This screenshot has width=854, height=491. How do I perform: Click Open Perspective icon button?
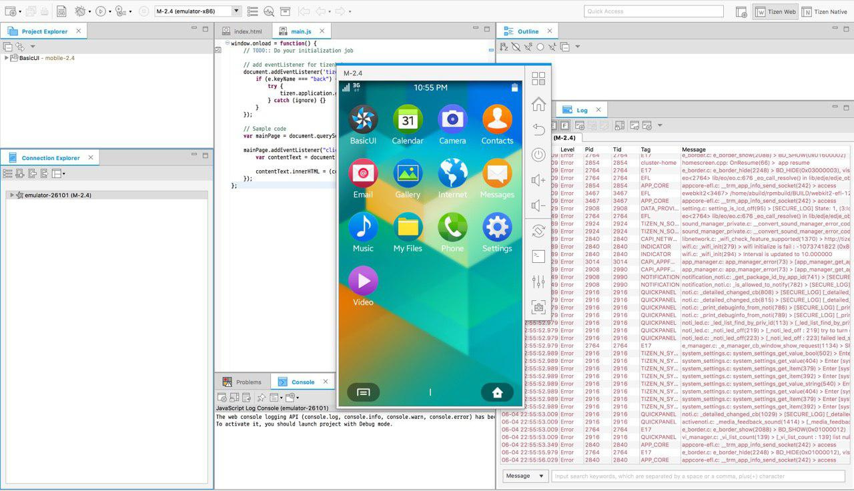[741, 11]
